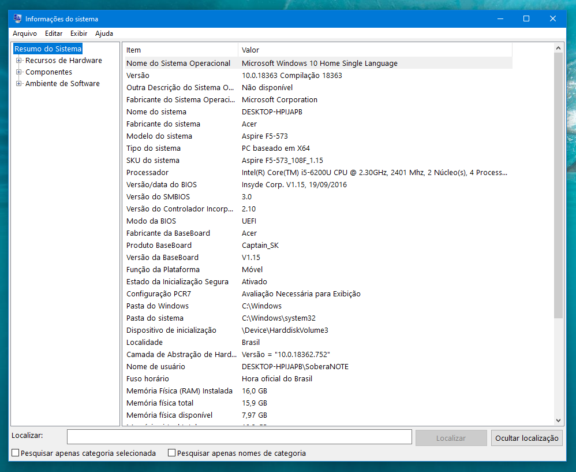This screenshot has height=472, width=576.
Task: Open the Ajuda menu
Action: pyautogui.click(x=104, y=34)
